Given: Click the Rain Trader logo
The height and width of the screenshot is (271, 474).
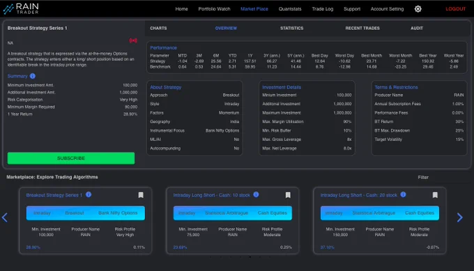Looking at the screenshot, I should [x=21, y=9].
